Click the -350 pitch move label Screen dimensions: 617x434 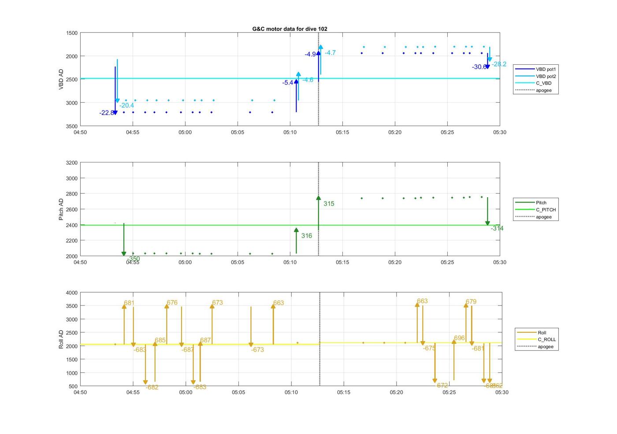click(133, 259)
